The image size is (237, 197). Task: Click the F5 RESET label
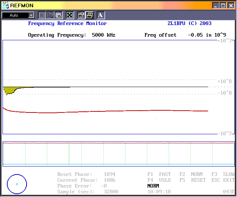point(192,180)
